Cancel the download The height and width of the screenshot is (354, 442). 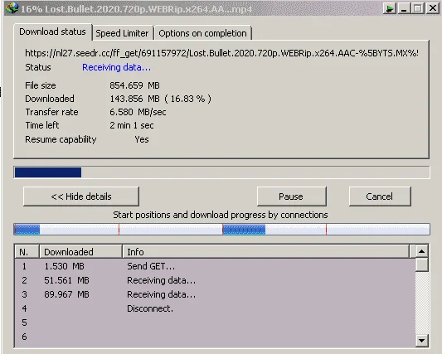(380, 196)
